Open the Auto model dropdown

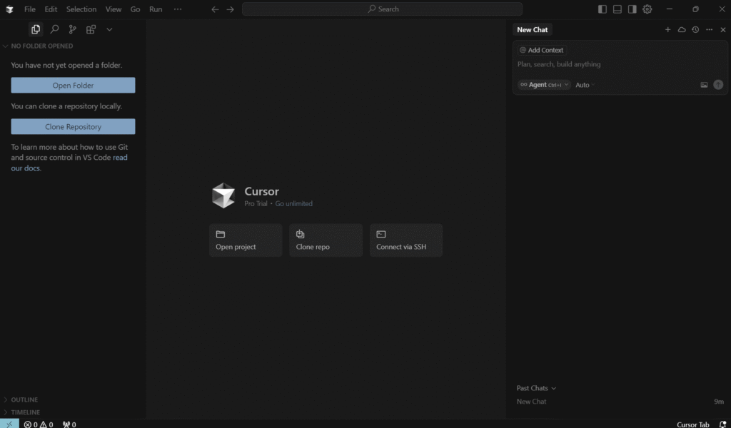click(x=585, y=85)
